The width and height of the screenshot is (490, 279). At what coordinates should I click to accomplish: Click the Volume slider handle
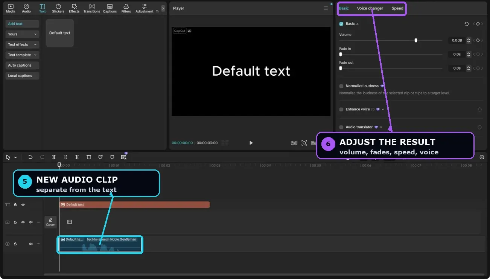(x=416, y=40)
